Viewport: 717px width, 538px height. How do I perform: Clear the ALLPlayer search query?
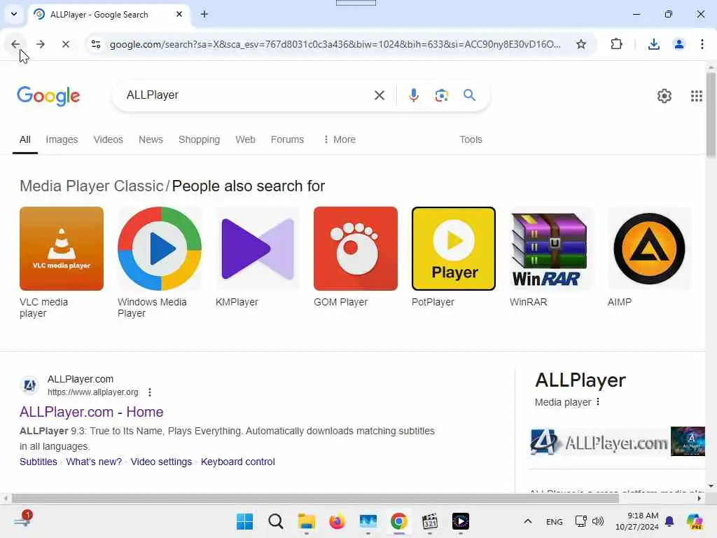pyautogui.click(x=380, y=95)
